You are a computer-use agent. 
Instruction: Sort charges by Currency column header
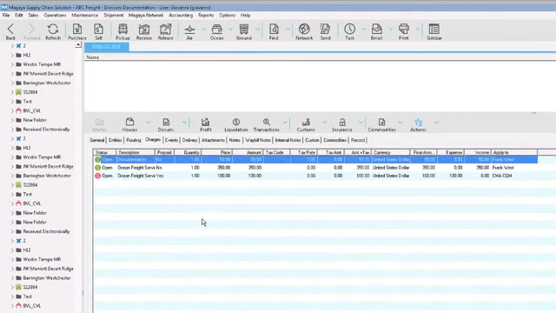[x=390, y=152]
